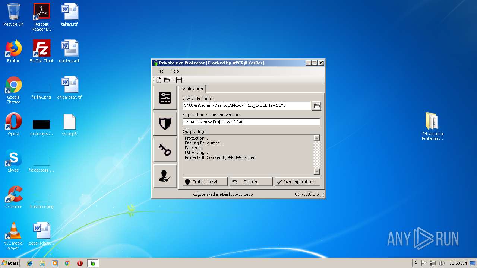Click output log scrollbar down arrow
The image size is (477, 268).
pyautogui.click(x=317, y=172)
